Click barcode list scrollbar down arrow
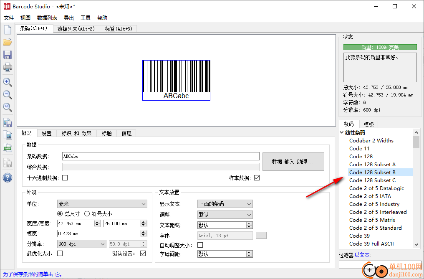 pyautogui.click(x=416, y=244)
